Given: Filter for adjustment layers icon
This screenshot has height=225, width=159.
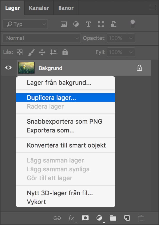Looking at the screenshot, I should click(x=76, y=24).
